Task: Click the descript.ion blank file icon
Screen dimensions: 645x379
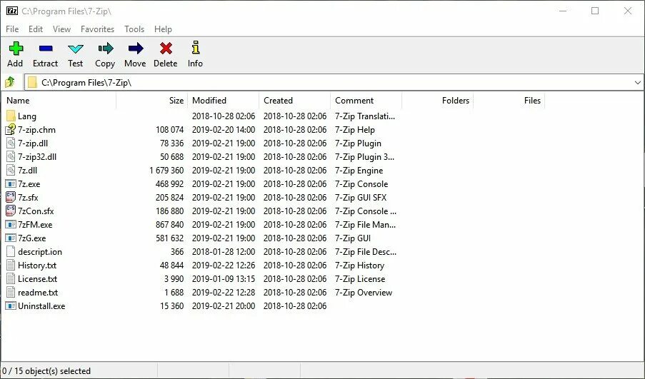Action: click(x=11, y=251)
